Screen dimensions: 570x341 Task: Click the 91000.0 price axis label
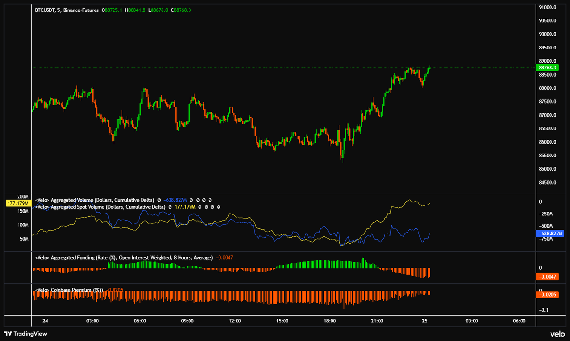tap(549, 7)
